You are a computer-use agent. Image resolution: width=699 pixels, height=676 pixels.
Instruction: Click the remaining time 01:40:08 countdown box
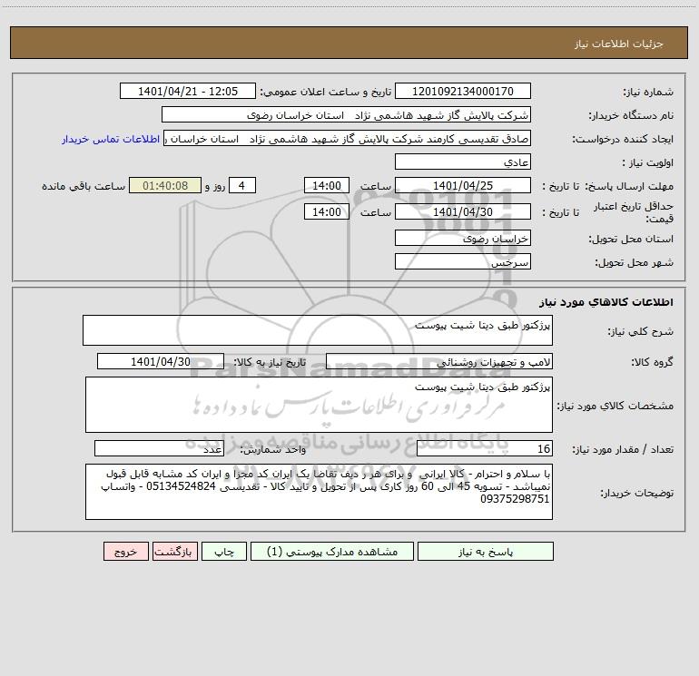coord(165,185)
